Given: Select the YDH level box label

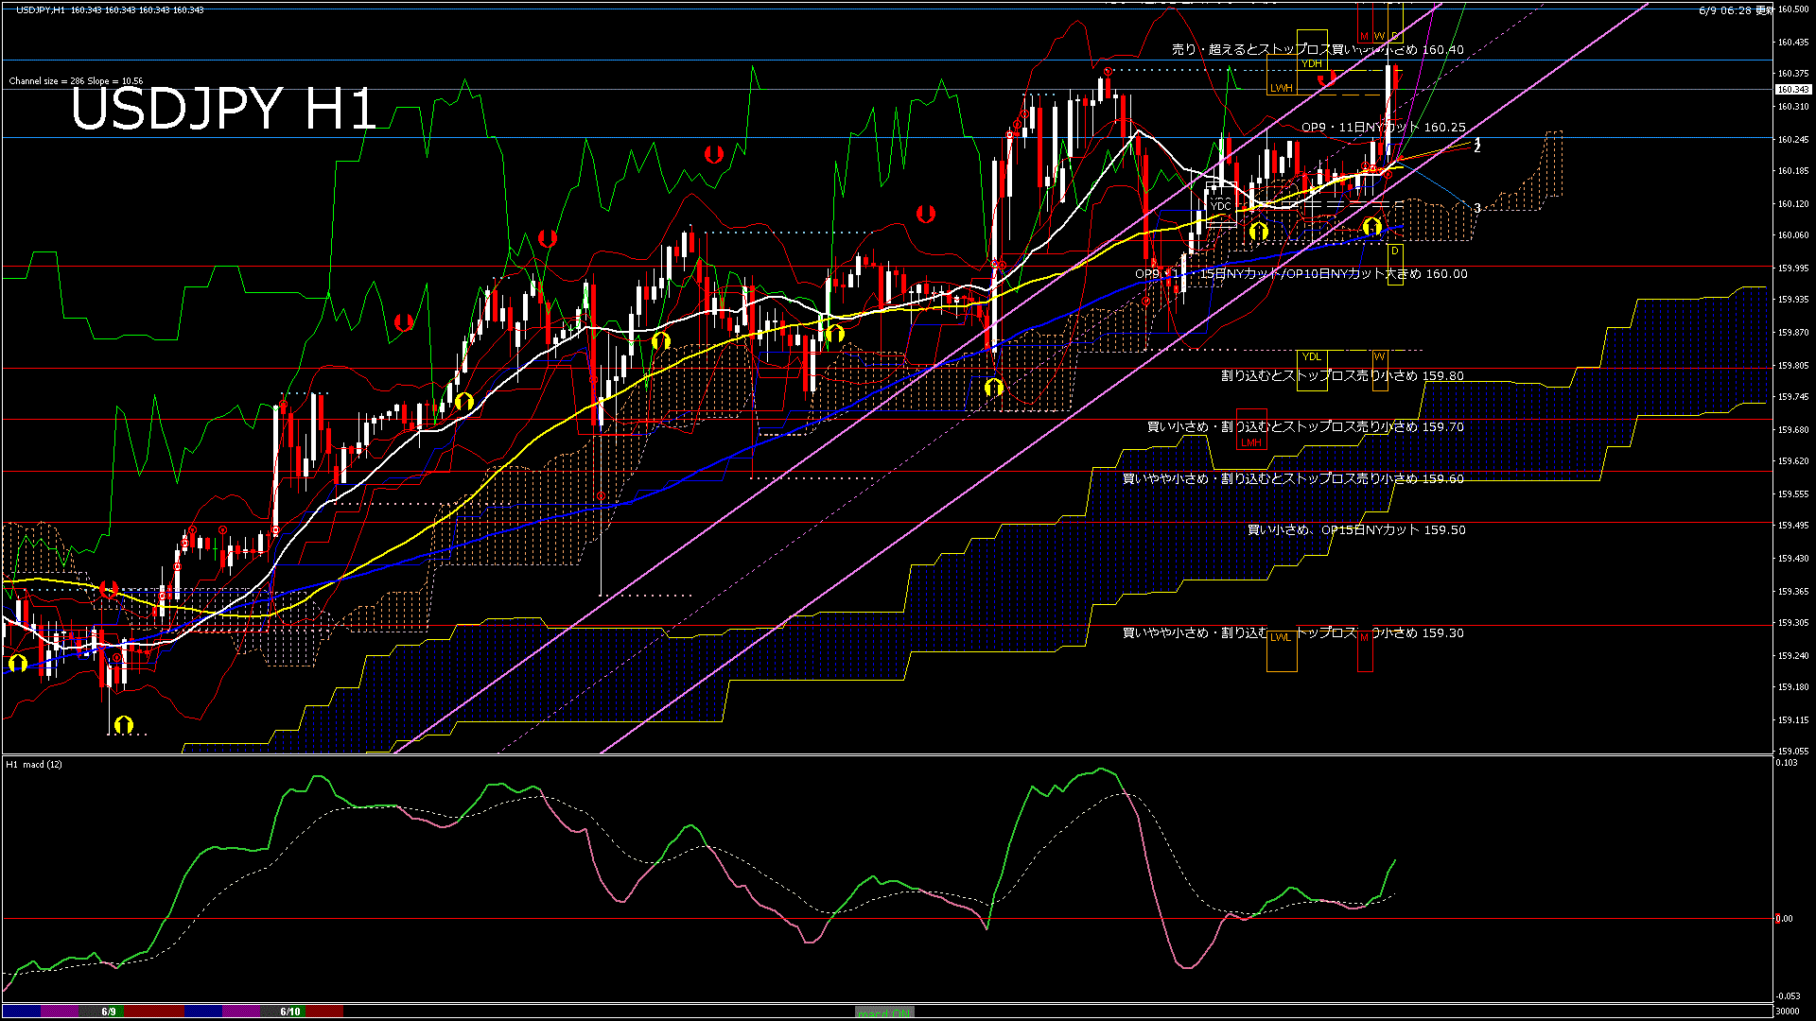Looking at the screenshot, I should [x=1311, y=63].
